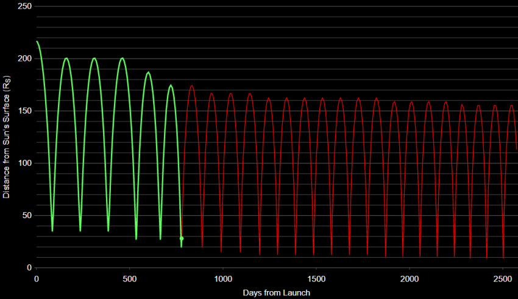Click the 2000 tick label on the days axis
This screenshot has height=299, width=518.
pos(410,279)
